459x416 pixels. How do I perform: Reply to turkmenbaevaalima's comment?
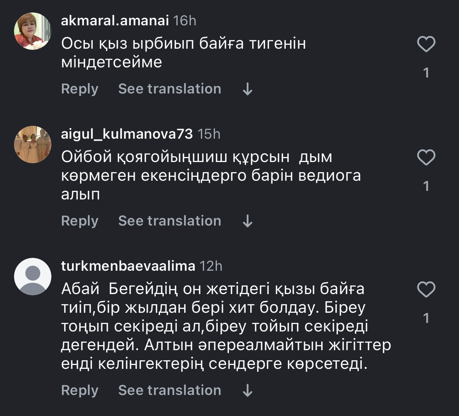(80, 390)
